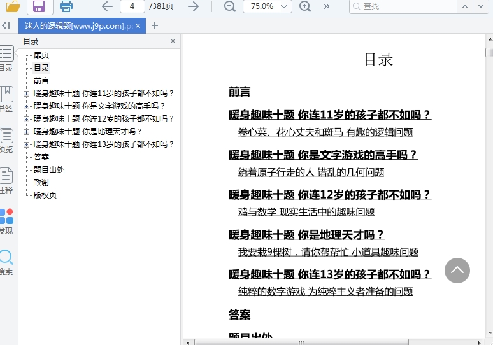Follow page link 你连11岁的孩子都不如吗

click(x=330, y=115)
